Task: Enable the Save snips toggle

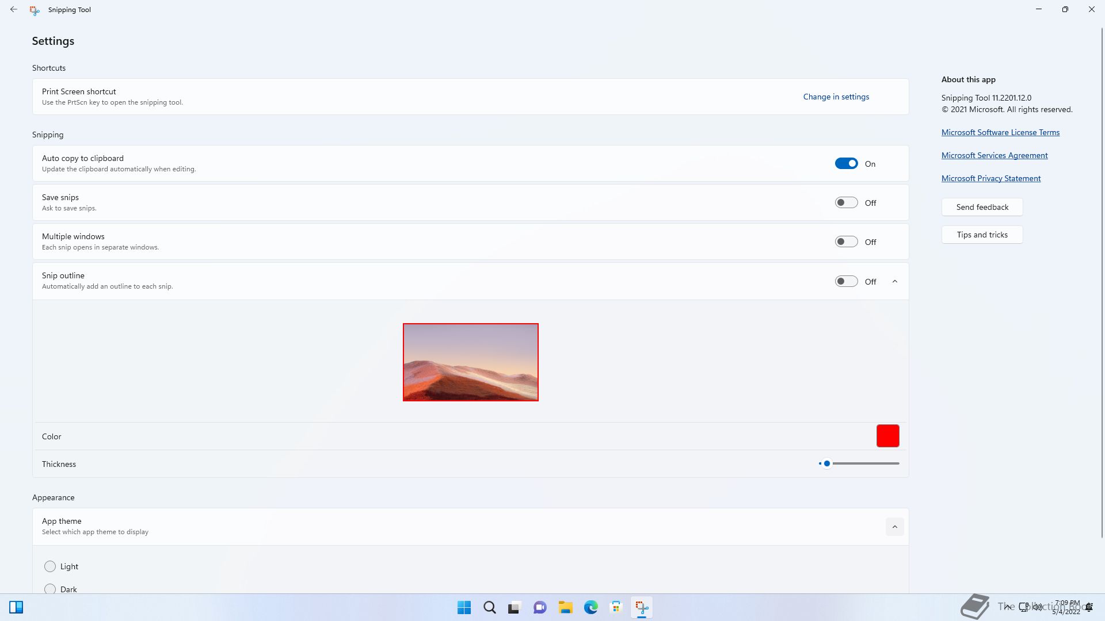Action: click(846, 203)
